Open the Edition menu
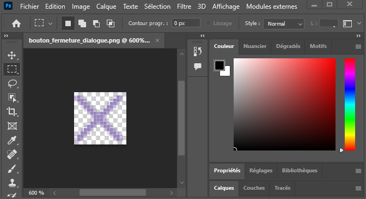366x199 pixels. tap(55, 7)
